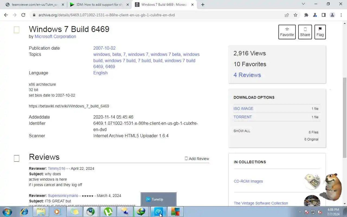Download the ISO IMAGE option

click(x=243, y=108)
